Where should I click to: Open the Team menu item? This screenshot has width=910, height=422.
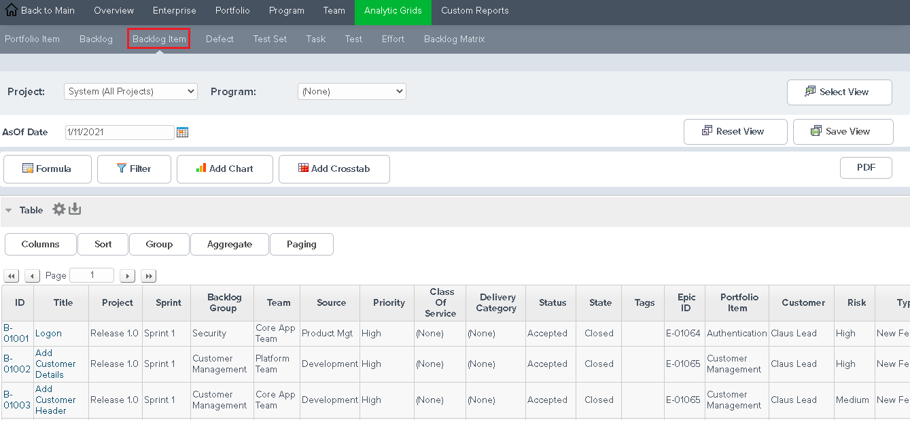(x=334, y=11)
